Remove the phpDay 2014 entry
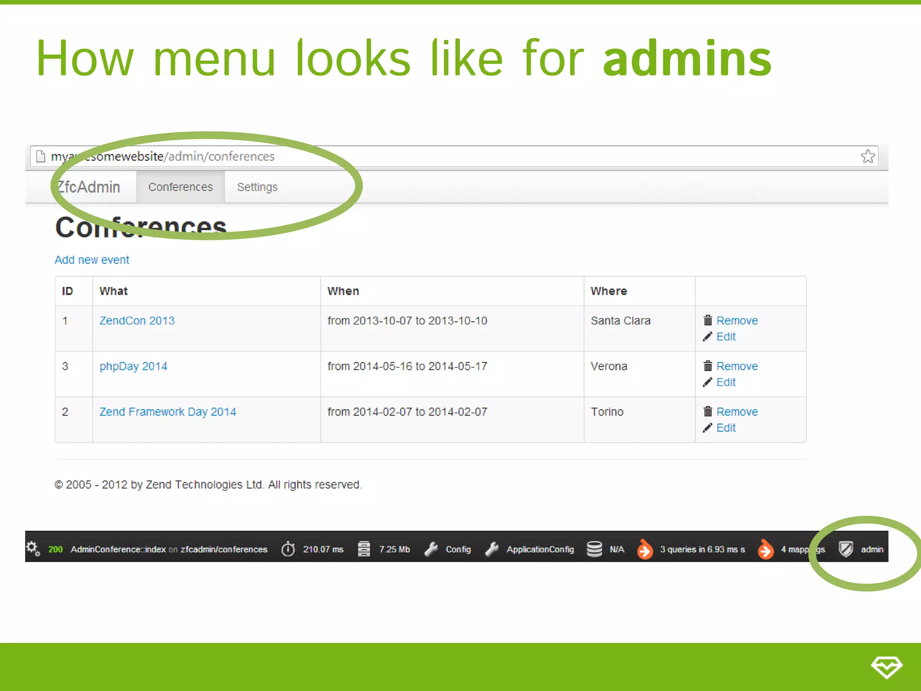921x691 pixels. (x=737, y=366)
